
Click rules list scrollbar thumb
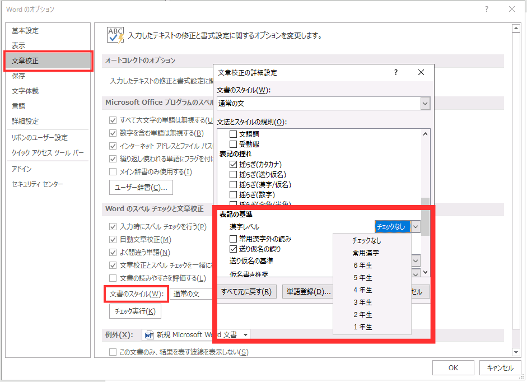coord(425,217)
